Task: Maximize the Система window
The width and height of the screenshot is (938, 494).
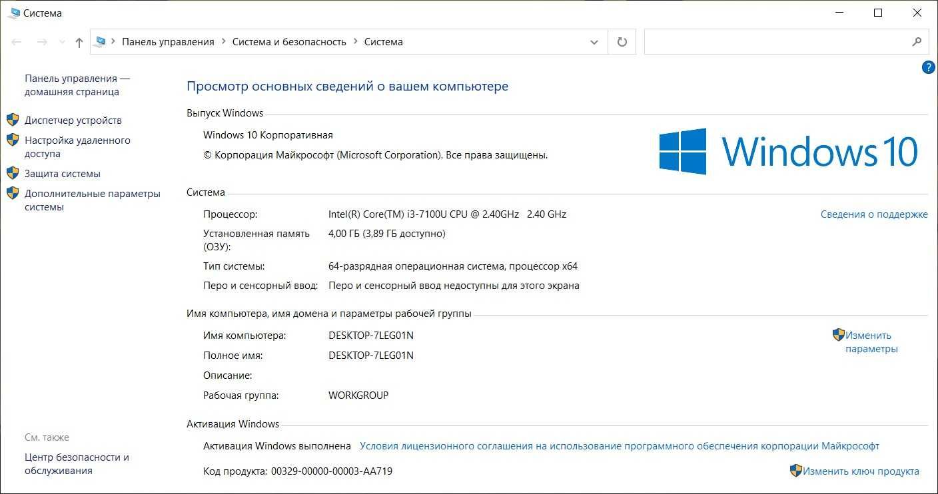Action: (878, 13)
